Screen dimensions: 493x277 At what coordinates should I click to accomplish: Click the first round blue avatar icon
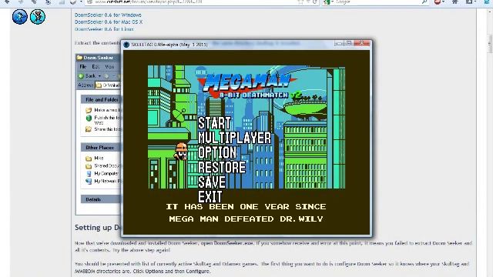coord(20,17)
